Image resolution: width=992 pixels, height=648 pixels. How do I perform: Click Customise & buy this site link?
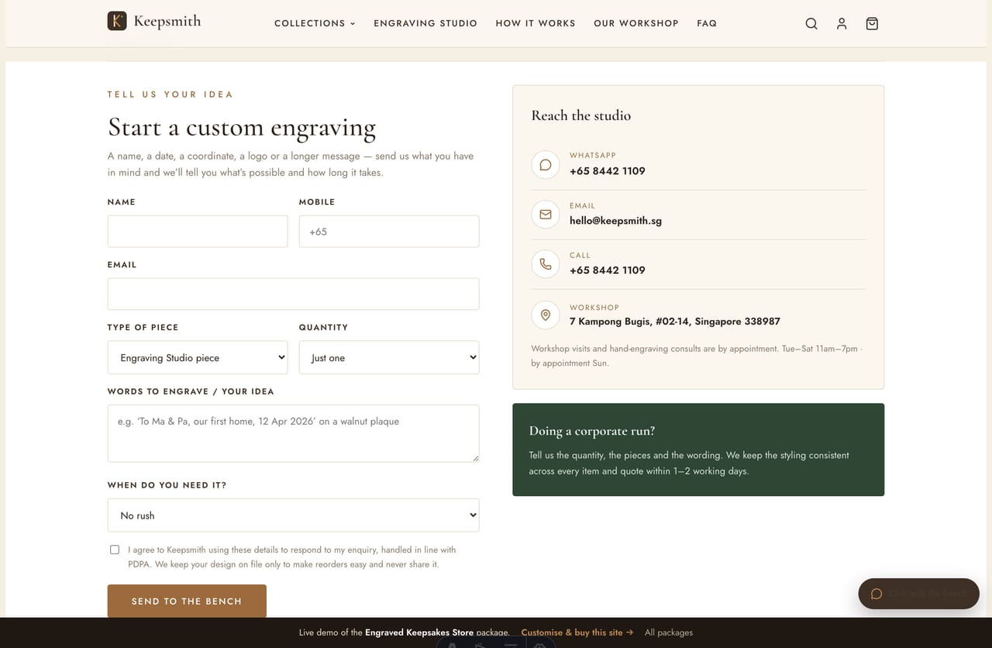coord(577,632)
